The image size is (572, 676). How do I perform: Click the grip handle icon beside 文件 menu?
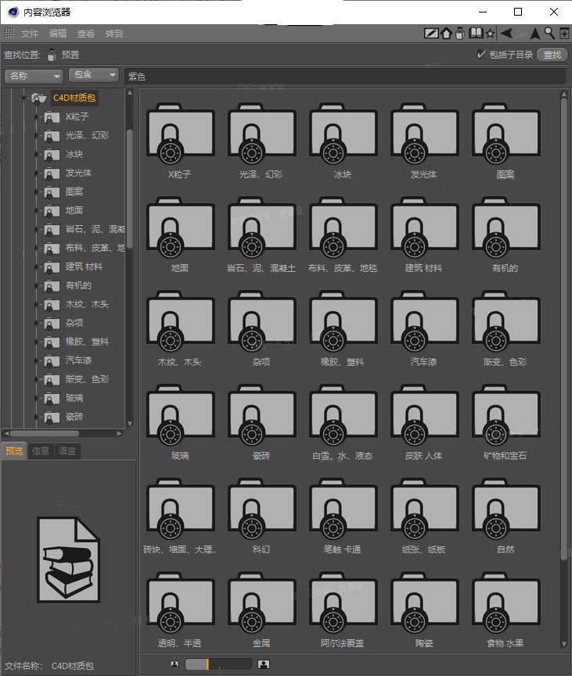[9, 33]
